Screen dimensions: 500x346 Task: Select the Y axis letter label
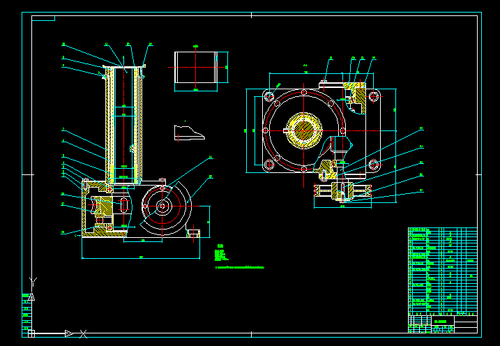pos(33,282)
